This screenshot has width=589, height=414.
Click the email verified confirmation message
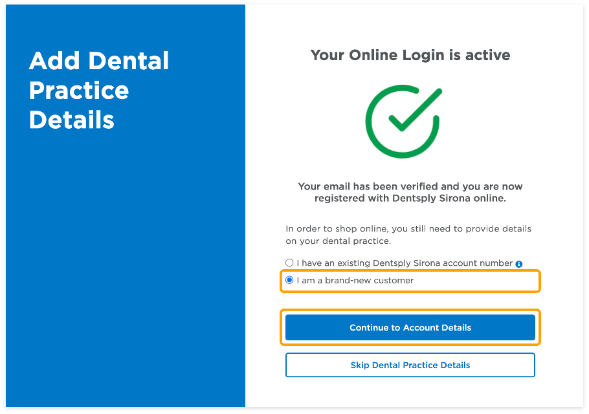pos(410,192)
